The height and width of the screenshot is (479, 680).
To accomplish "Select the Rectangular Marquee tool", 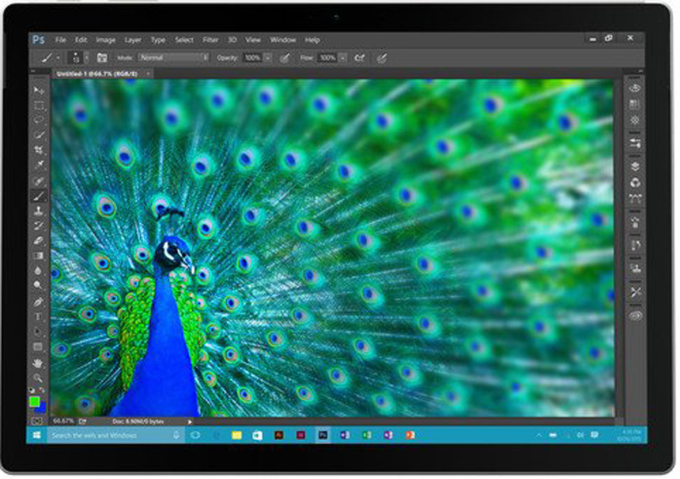I will tap(39, 105).
